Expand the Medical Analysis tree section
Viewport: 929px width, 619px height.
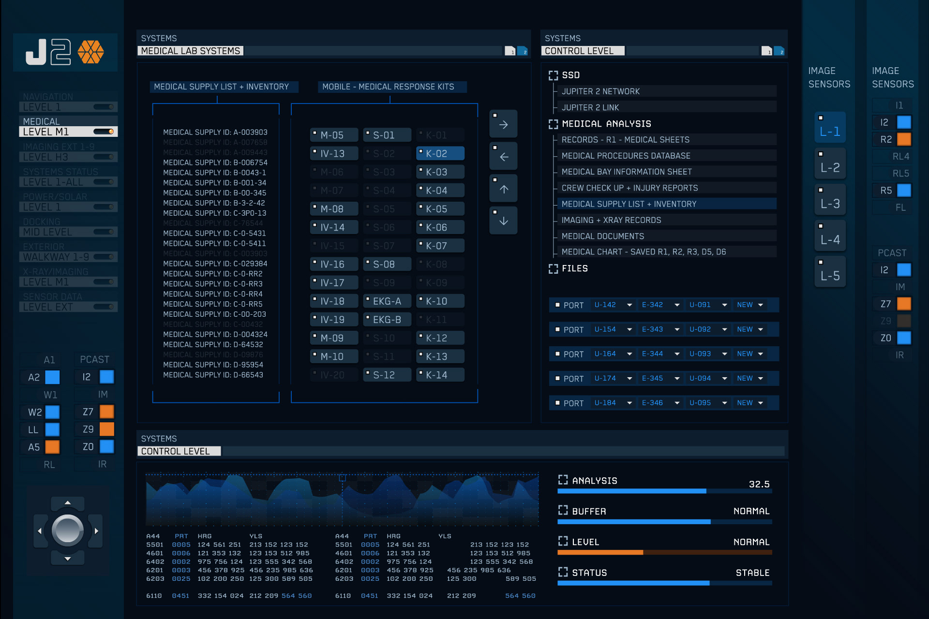point(553,124)
